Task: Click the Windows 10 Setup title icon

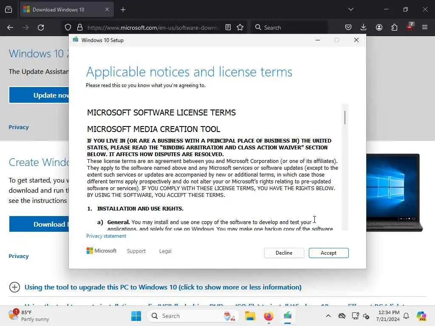Action: tap(76, 40)
